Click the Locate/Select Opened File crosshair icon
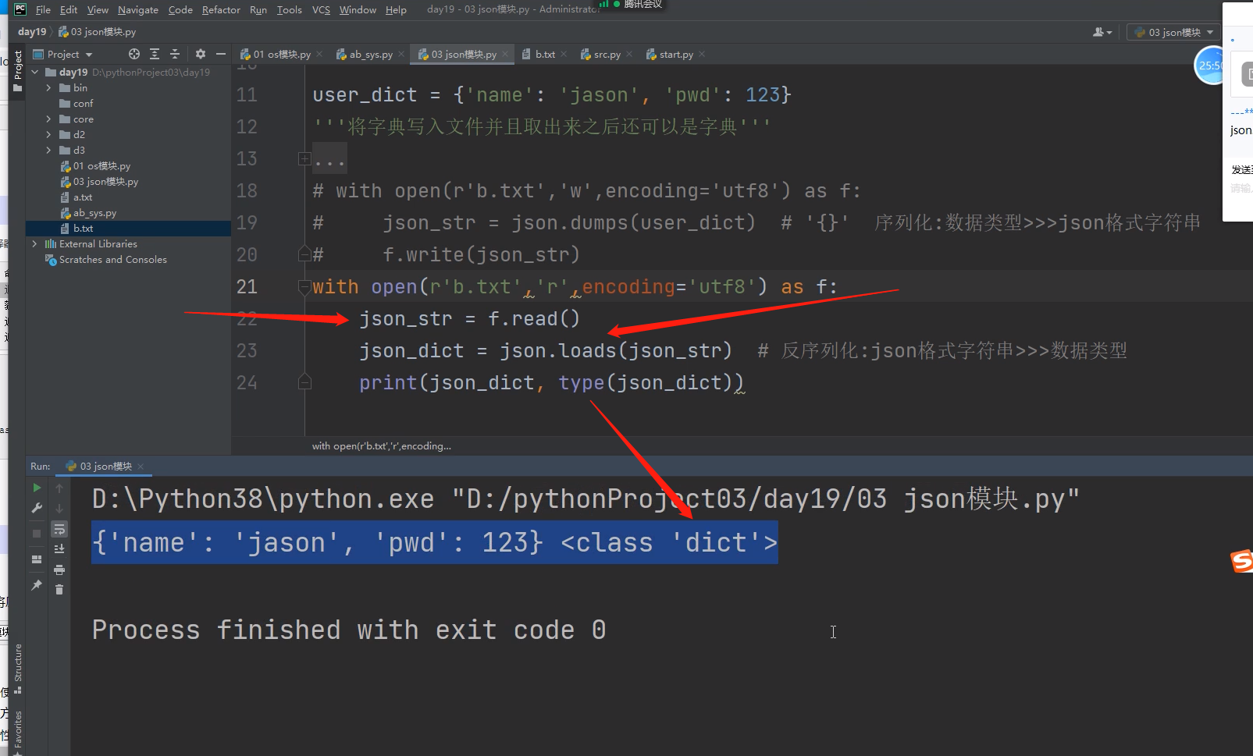Image resolution: width=1253 pixels, height=756 pixels. [x=134, y=54]
